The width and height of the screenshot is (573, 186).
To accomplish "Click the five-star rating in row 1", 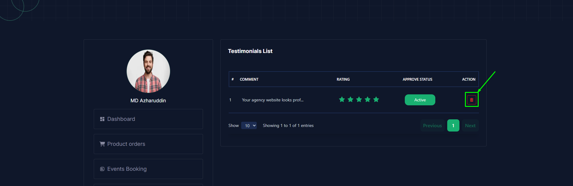I will coord(359,100).
